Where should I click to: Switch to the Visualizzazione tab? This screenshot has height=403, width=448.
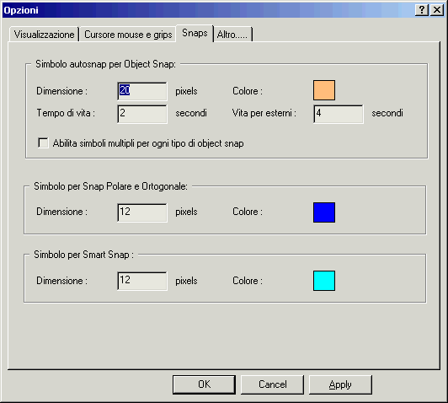point(44,35)
